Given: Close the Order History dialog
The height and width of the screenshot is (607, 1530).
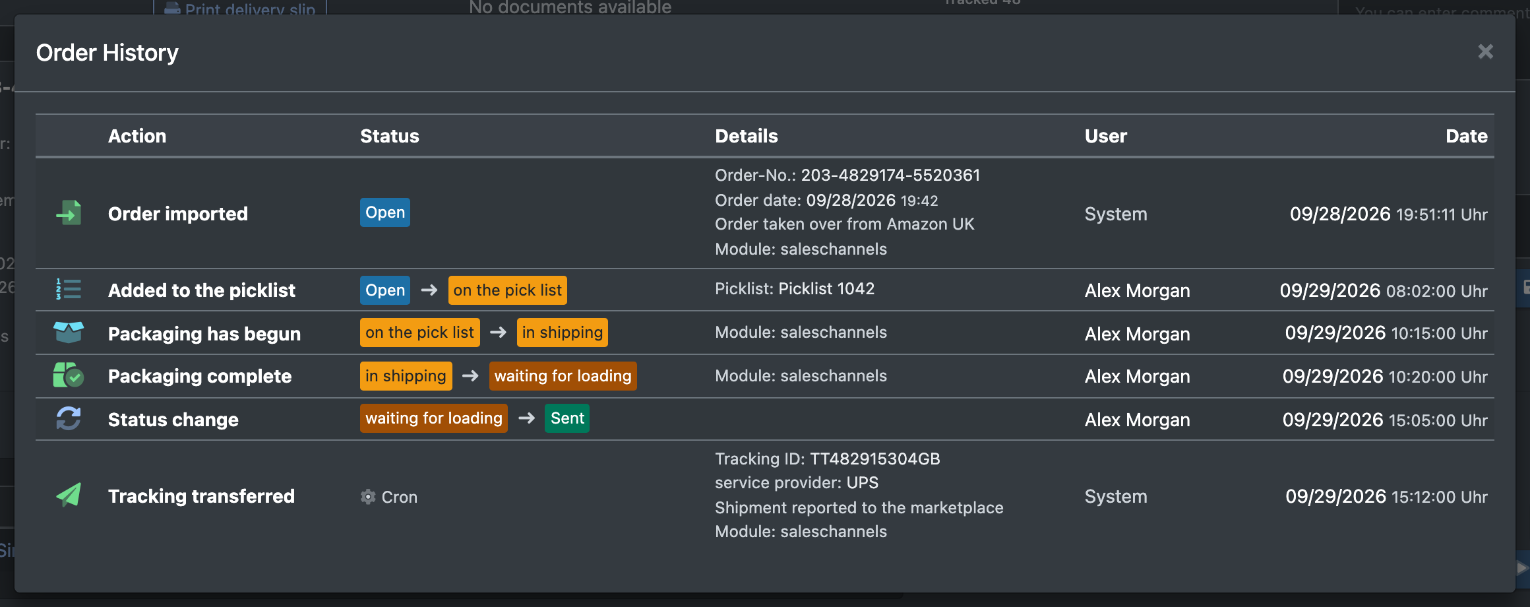Looking at the screenshot, I should pyautogui.click(x=1485, y=51).
